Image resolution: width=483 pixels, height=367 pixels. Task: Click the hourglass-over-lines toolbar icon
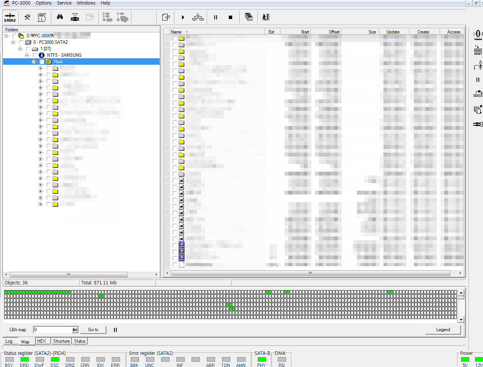click(75, 17)
